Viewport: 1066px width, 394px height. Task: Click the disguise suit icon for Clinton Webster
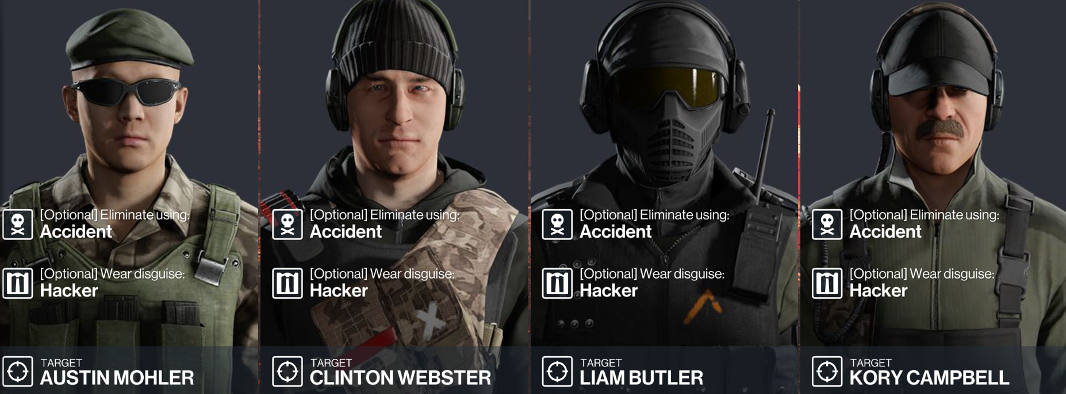[287, 283]
